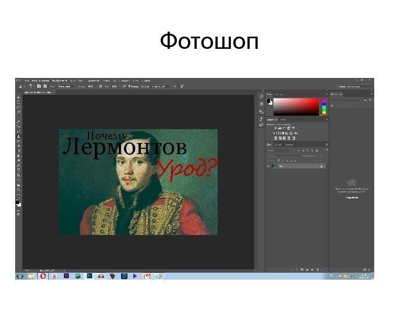Open the brush preset picker
Image resolution: width=419 pixels, height=314 pixels.
click(x=31, y=86)
